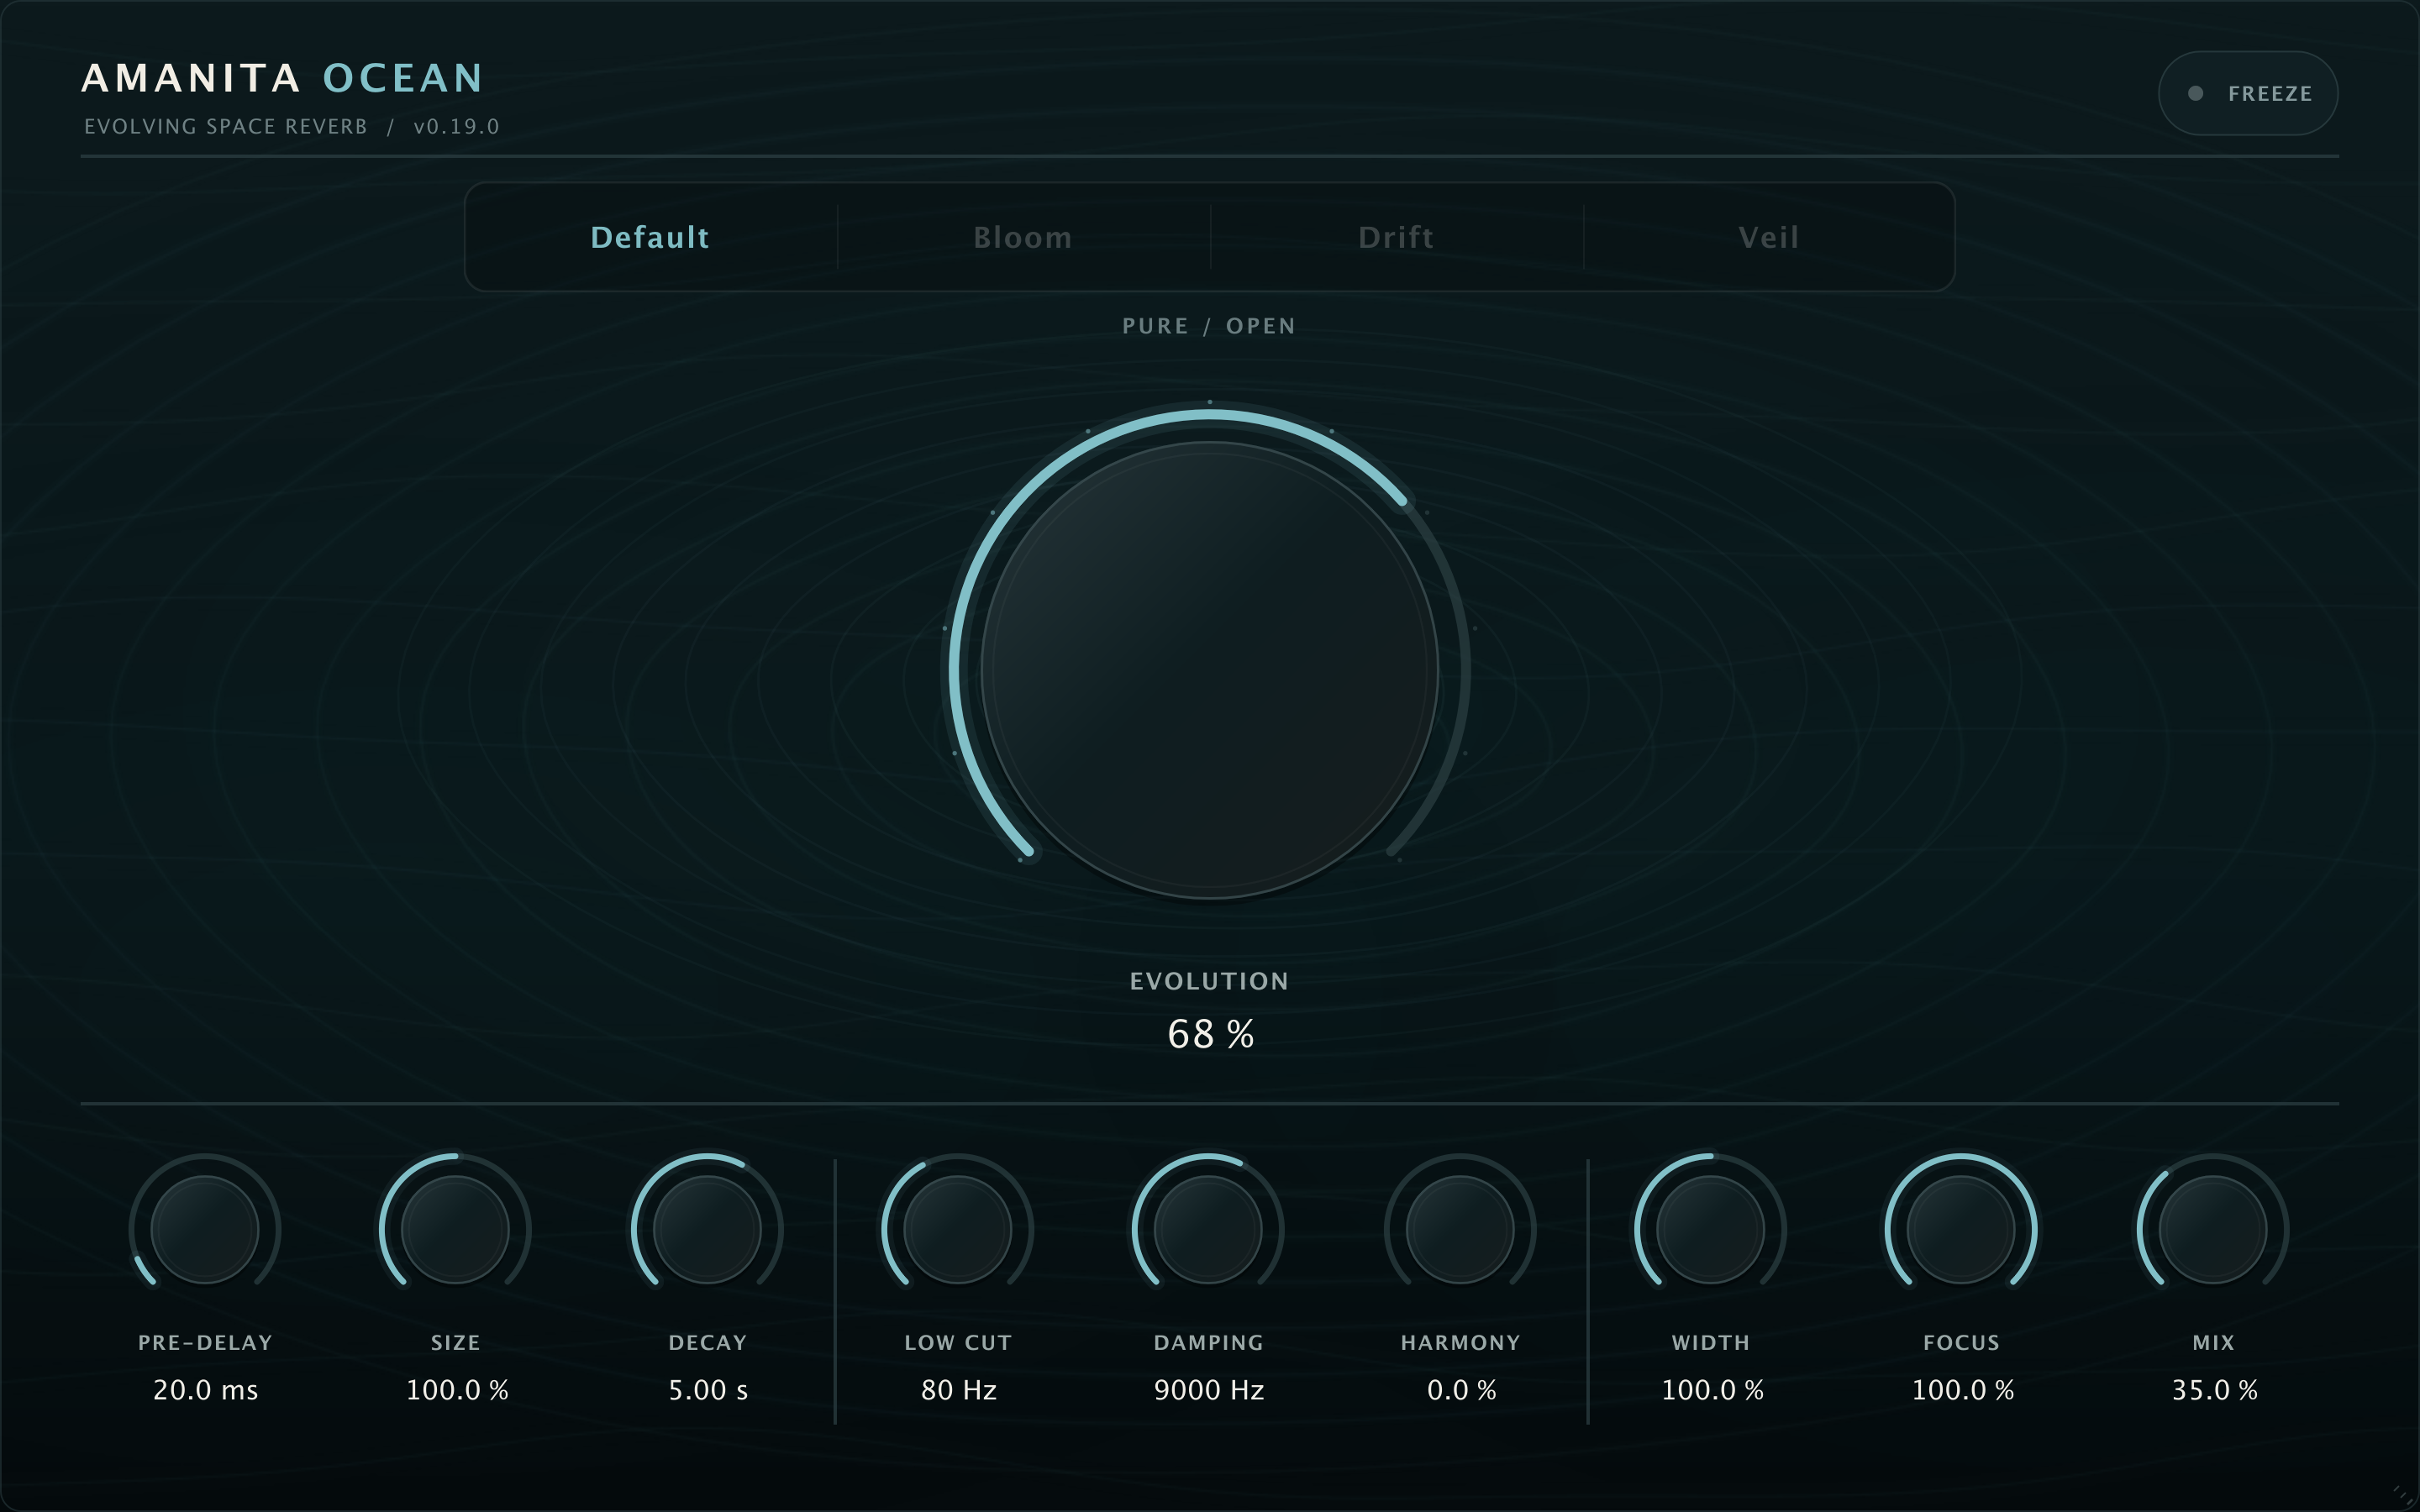Viewport: 2420px width, 1512px height.
Task: Click the EVOLVING SPACE REVERB subtitle
Action: point(225,127)
